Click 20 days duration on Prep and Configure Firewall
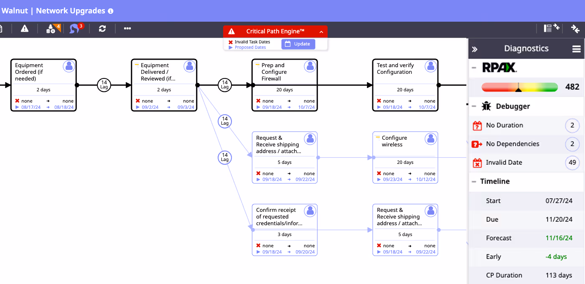The width and height of the screenshot is (585, 284). (285, 90)
